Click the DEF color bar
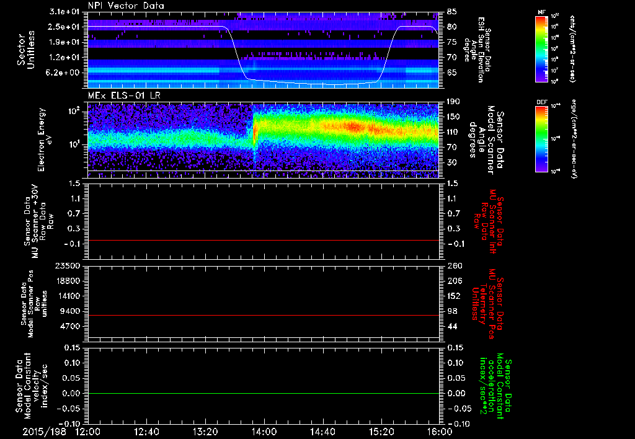 point(542,139)
